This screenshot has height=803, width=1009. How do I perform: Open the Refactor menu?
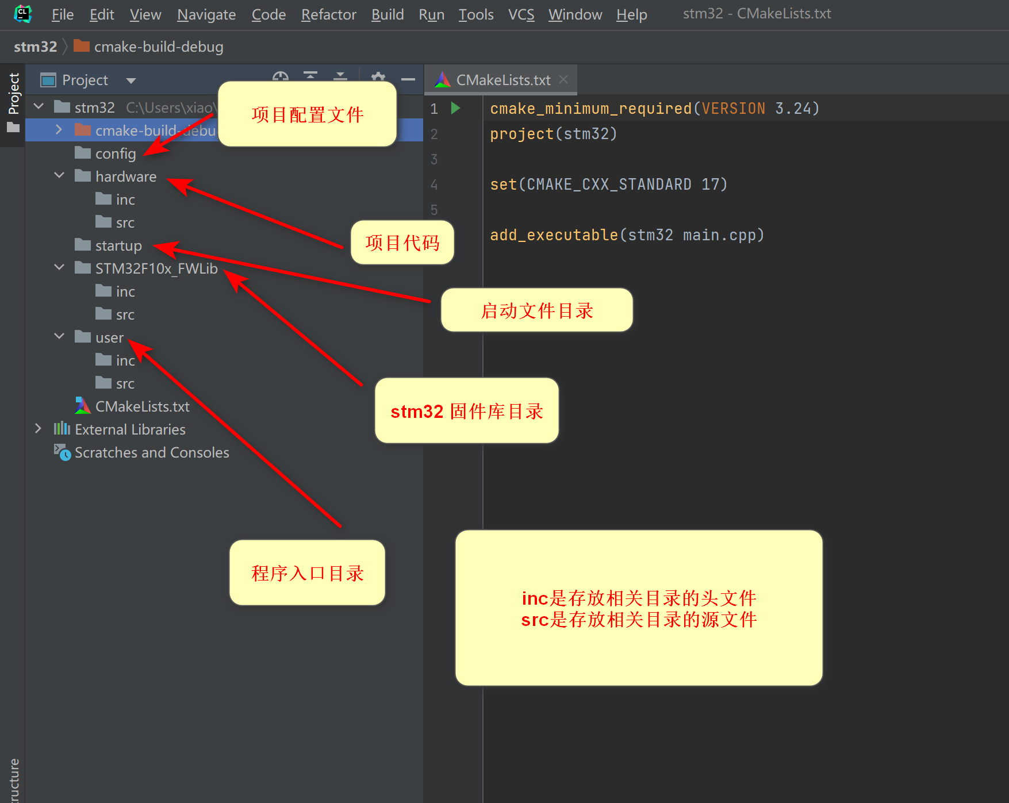click(328, 14)
